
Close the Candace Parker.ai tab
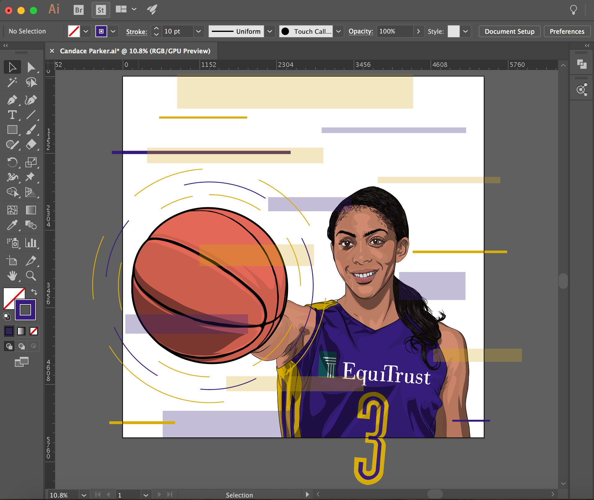52,51
